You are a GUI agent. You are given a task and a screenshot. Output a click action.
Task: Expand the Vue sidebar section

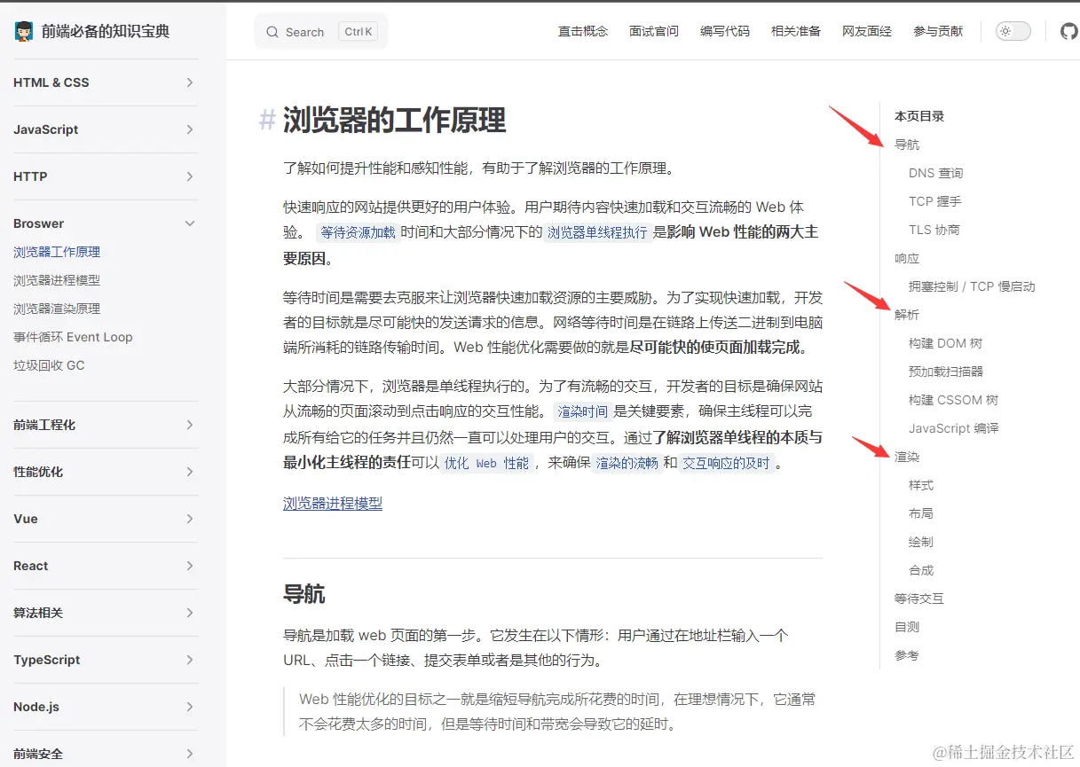click(106, 519)
